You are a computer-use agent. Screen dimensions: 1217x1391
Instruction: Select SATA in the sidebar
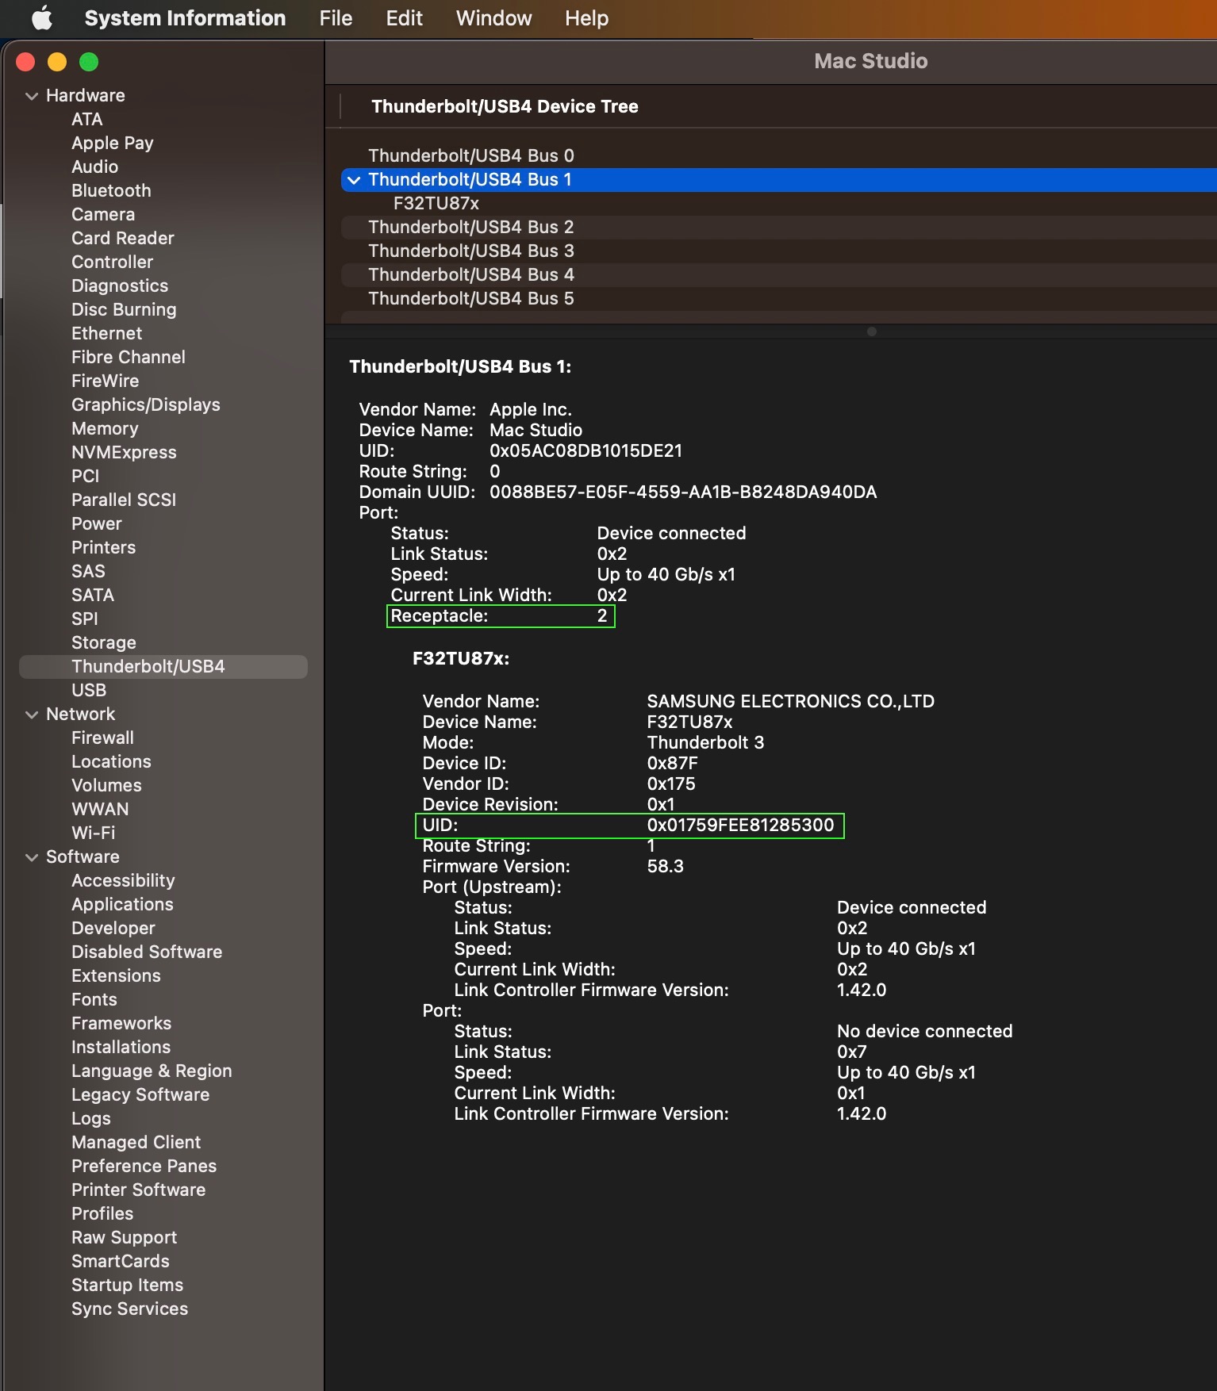click(x=92, y=595)
